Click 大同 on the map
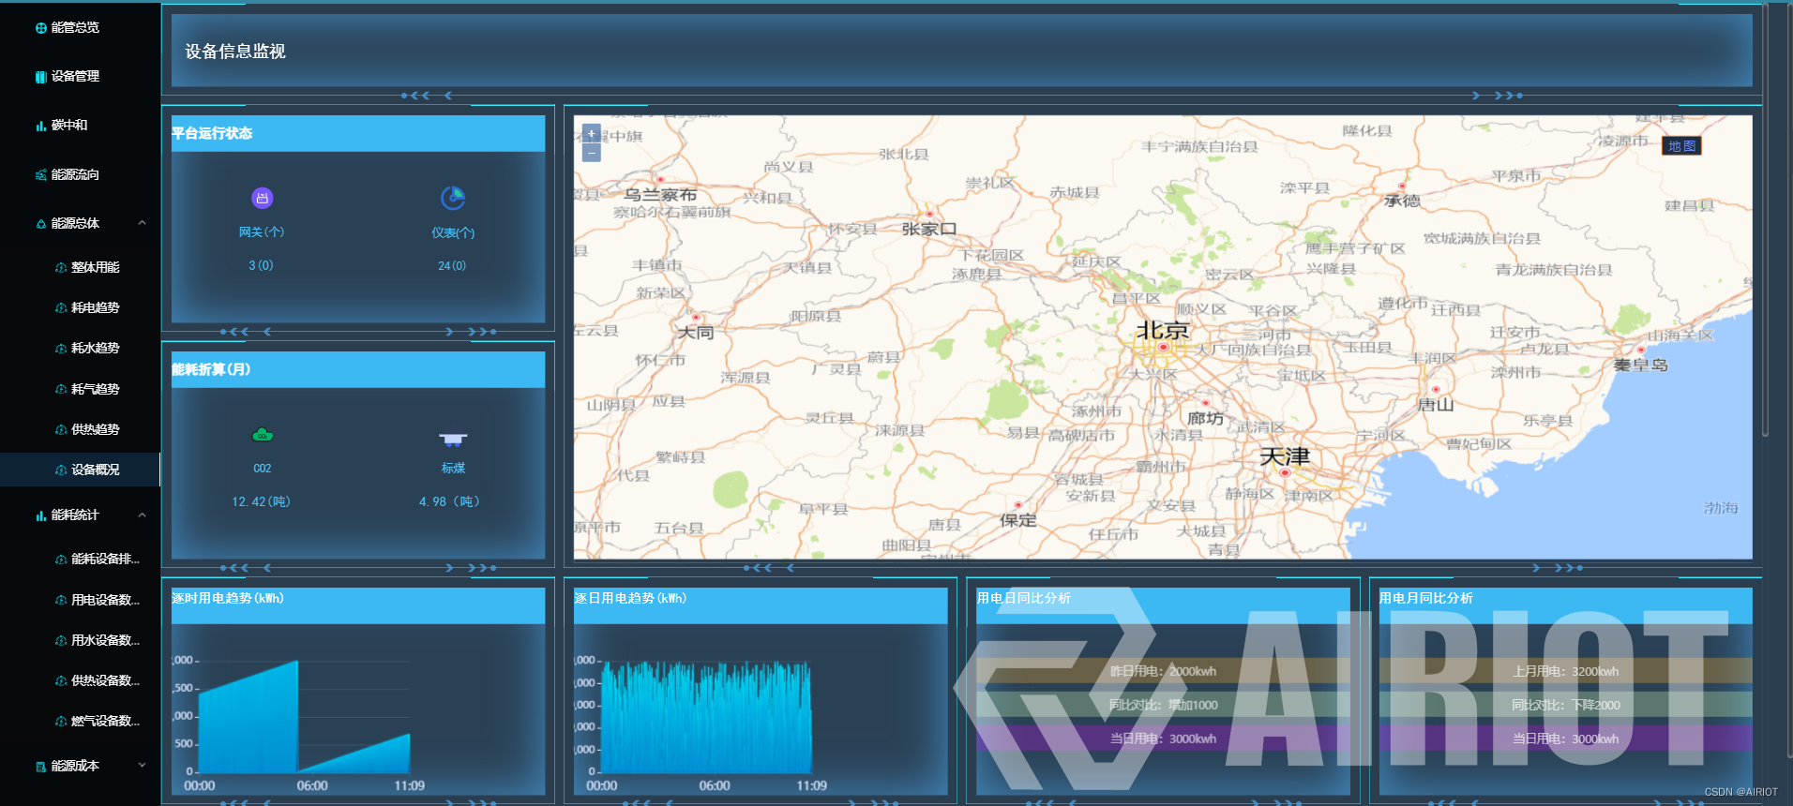 point(696,333)
